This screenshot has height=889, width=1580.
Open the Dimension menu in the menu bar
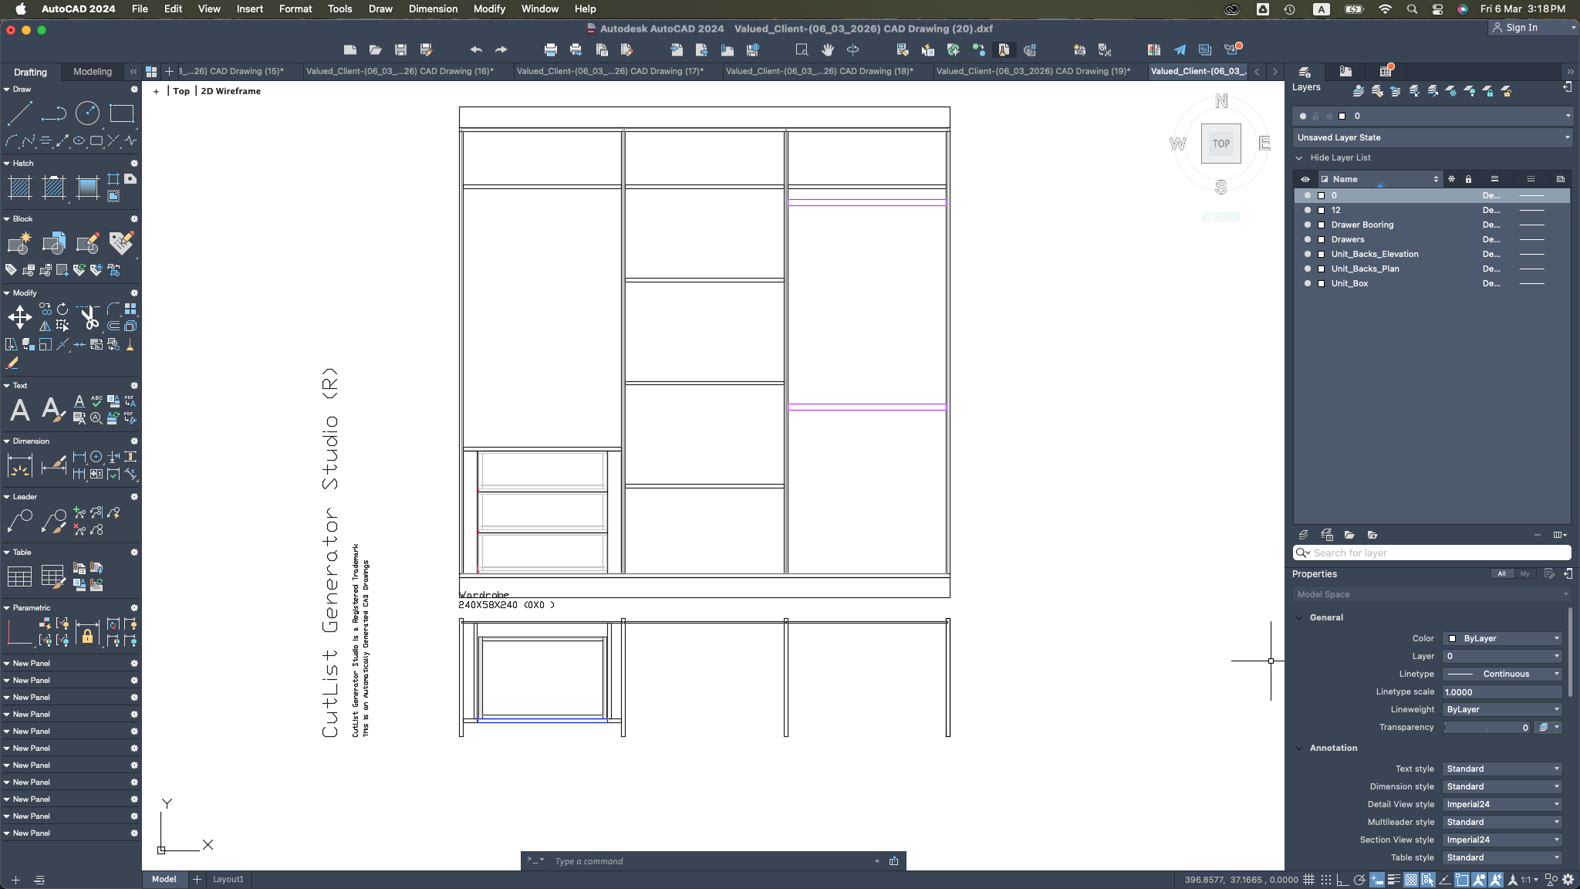click(432, 9)
